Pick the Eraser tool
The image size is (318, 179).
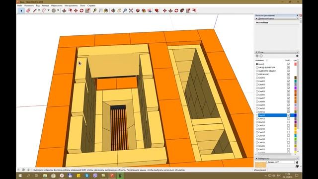28,10
